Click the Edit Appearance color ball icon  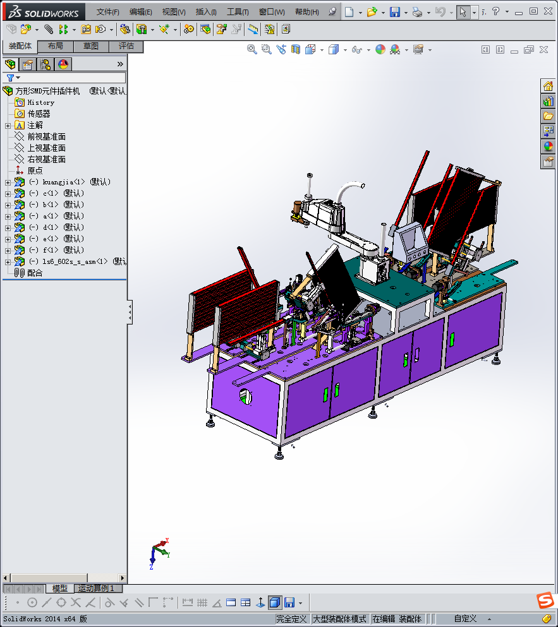[x=380, y=50]
